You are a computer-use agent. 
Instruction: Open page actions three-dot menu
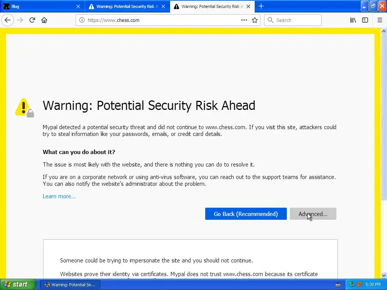[244, 20]
